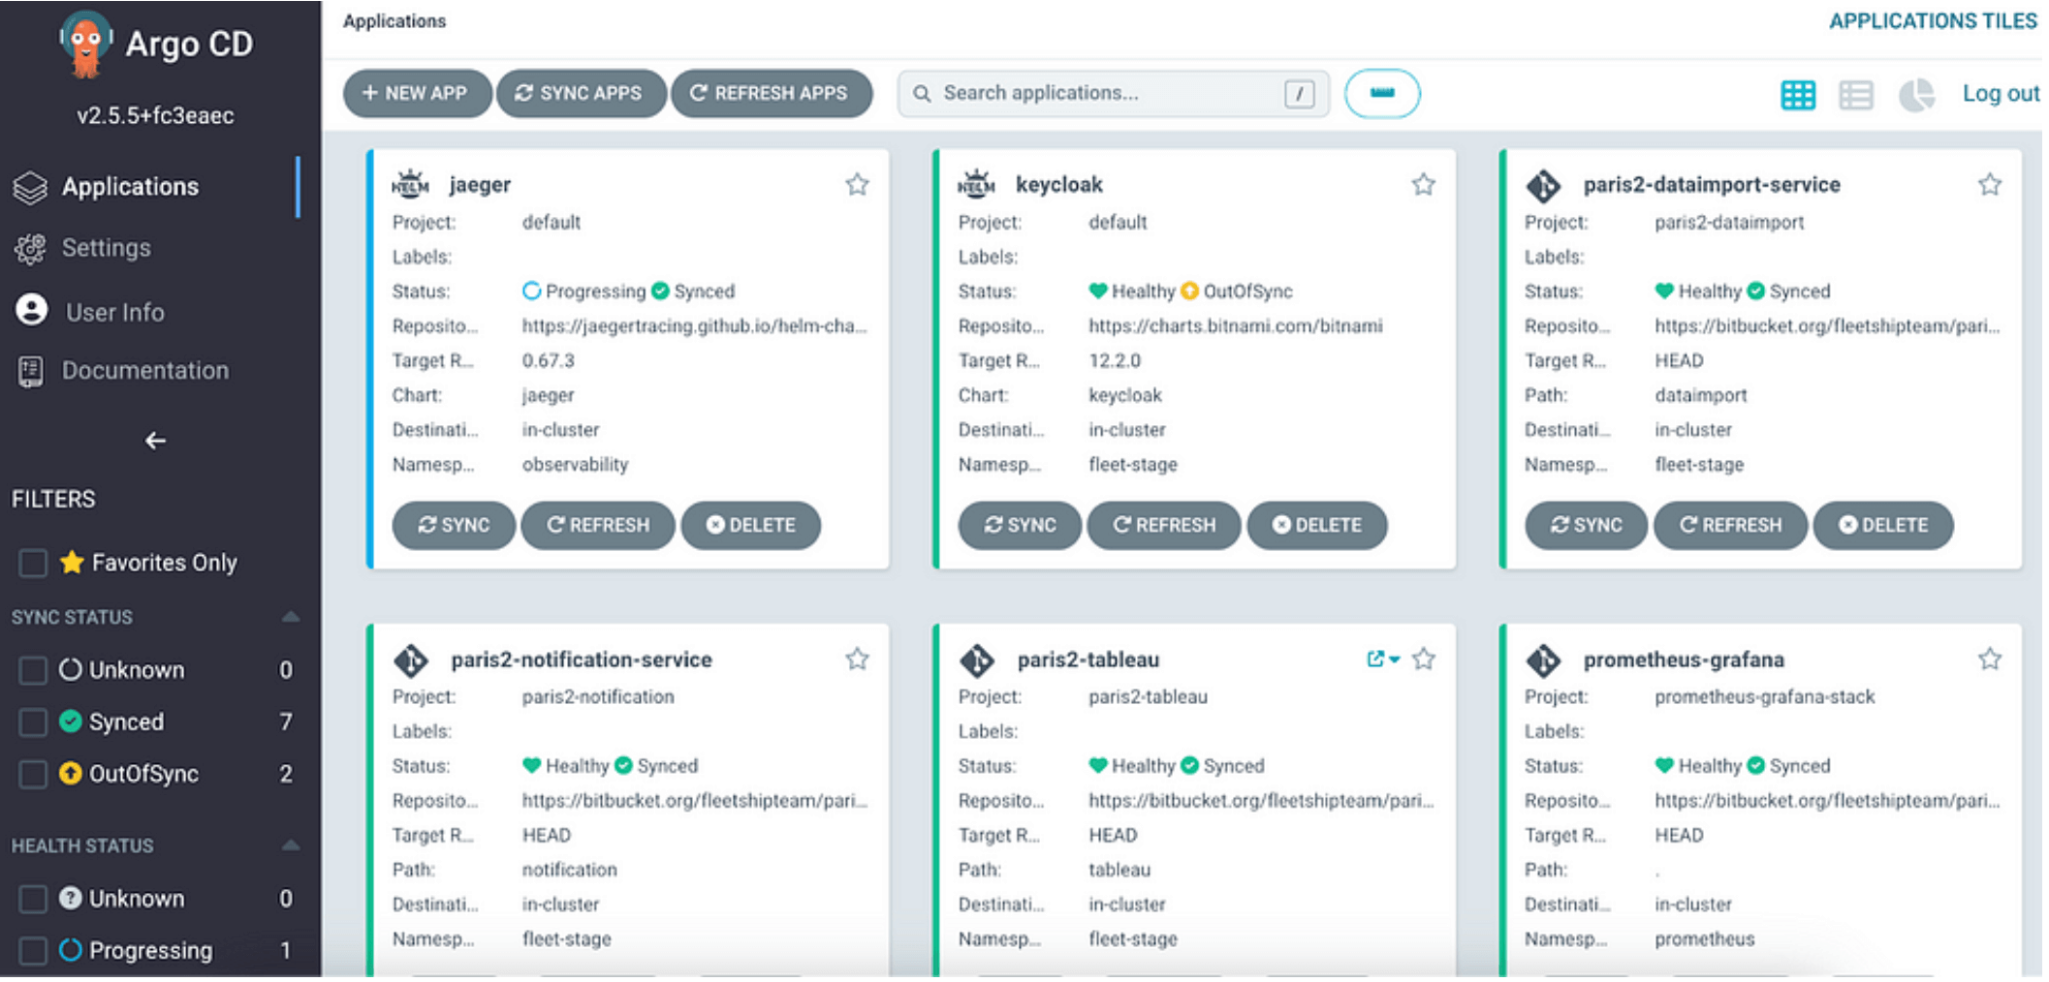Focus the Search applications field

coord(1105,93)
